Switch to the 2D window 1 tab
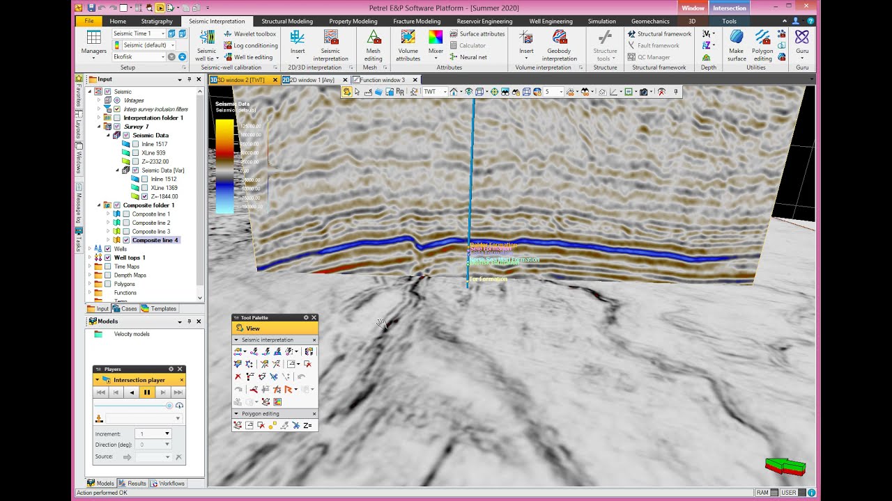892x501 pixels. coord(312,80)
